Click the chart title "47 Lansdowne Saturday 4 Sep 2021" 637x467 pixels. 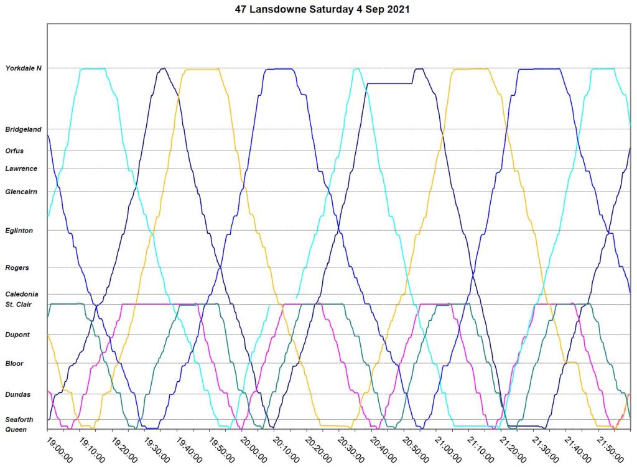(x=318, y=10)
